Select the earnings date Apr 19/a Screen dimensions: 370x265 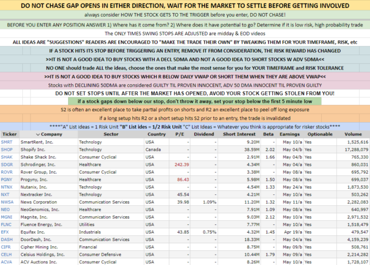293,232
